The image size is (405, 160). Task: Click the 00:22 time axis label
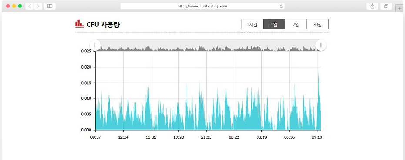pos(234,137)
